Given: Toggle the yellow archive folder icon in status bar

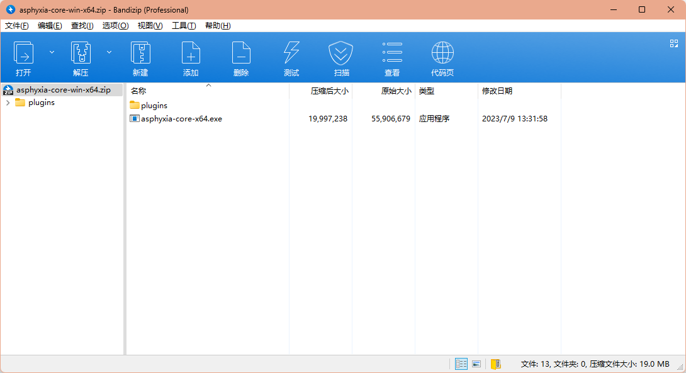Looking at the screenshot, I should [495, 364].
